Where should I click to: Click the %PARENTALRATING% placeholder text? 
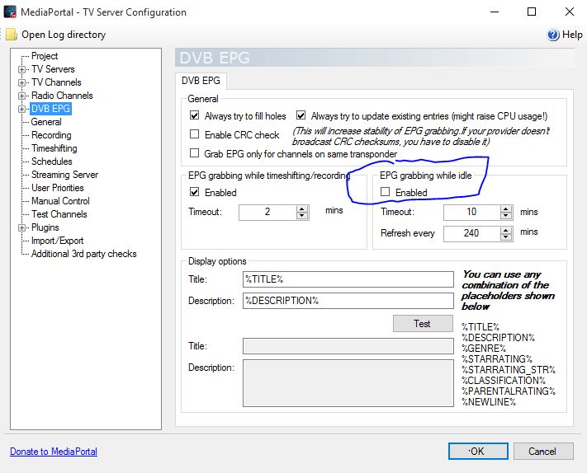(509, 391)
